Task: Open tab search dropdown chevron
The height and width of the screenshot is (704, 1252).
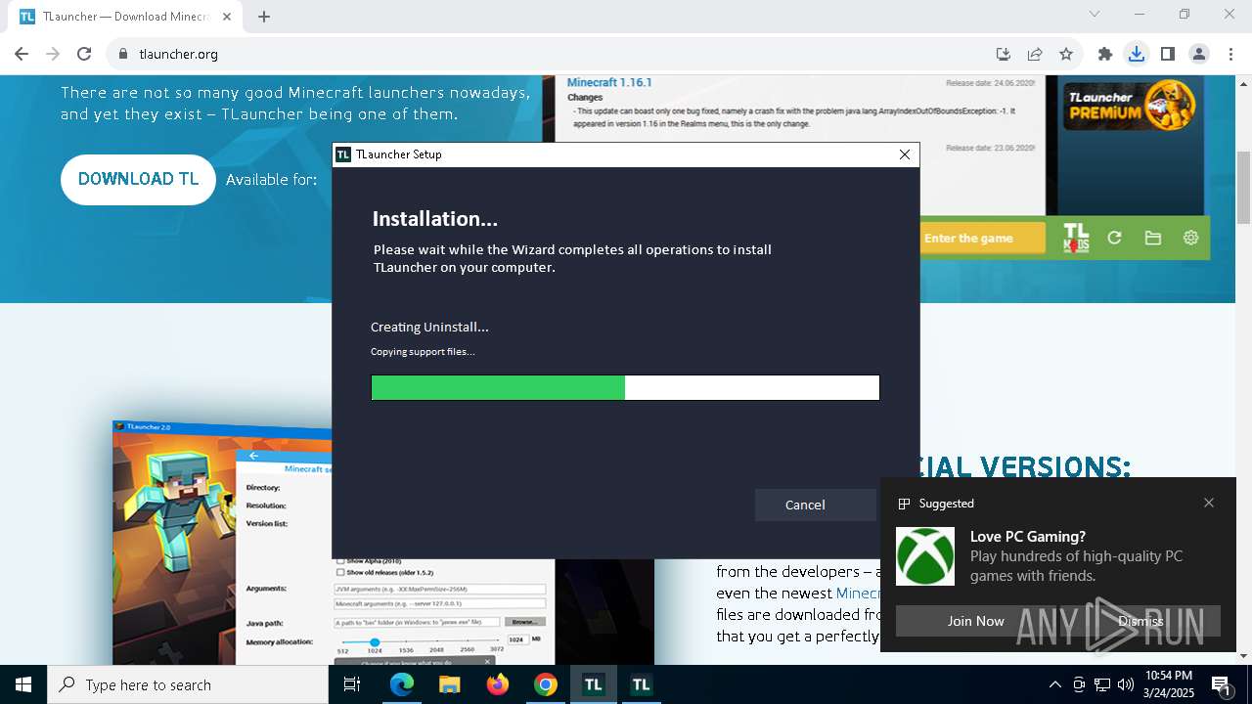Action: click(x=1095, y=14)
